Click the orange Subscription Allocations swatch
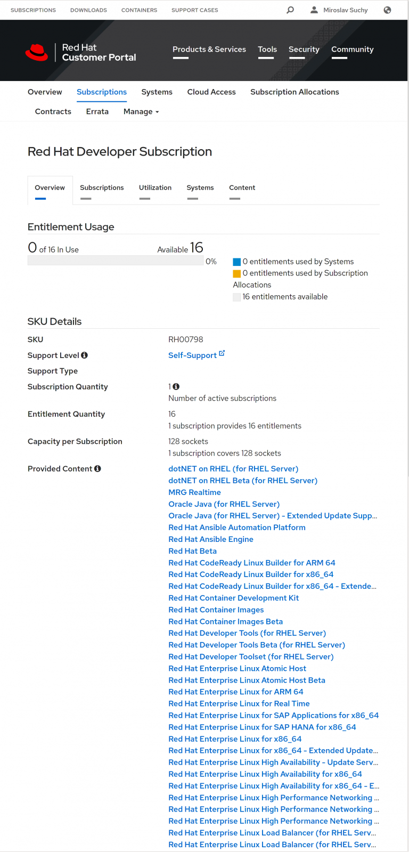 [x=237, y=274]
